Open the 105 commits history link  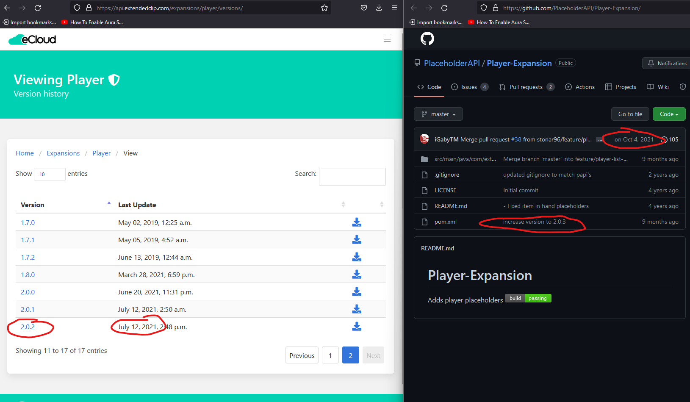(x=670, y=139)
